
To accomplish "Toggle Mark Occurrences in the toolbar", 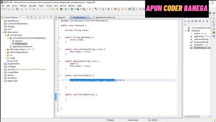I will tap(133, 9).
